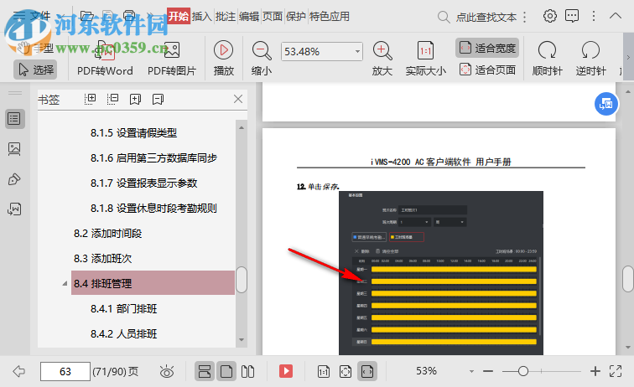Click the zoom slider handle
The image size is (634, 387).
point(523,371)
